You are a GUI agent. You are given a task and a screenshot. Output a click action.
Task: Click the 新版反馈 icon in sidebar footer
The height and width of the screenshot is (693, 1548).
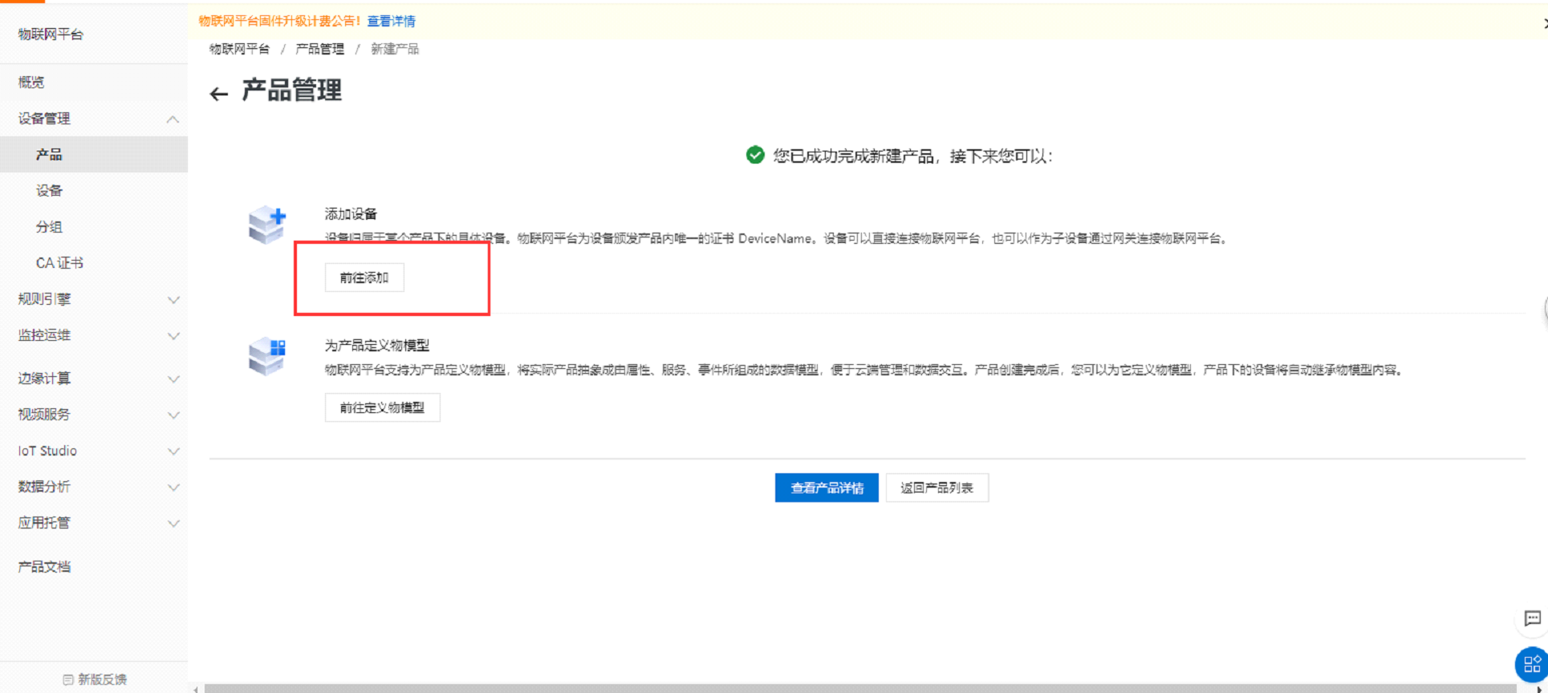(68, 679)
